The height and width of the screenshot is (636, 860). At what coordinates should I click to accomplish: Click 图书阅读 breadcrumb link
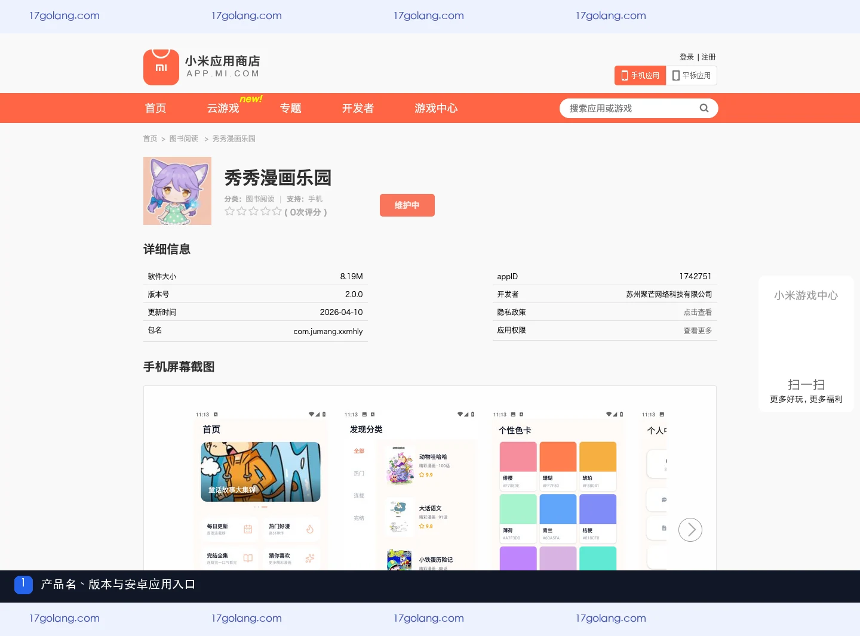pyautogui.click(x=184, y=138)
